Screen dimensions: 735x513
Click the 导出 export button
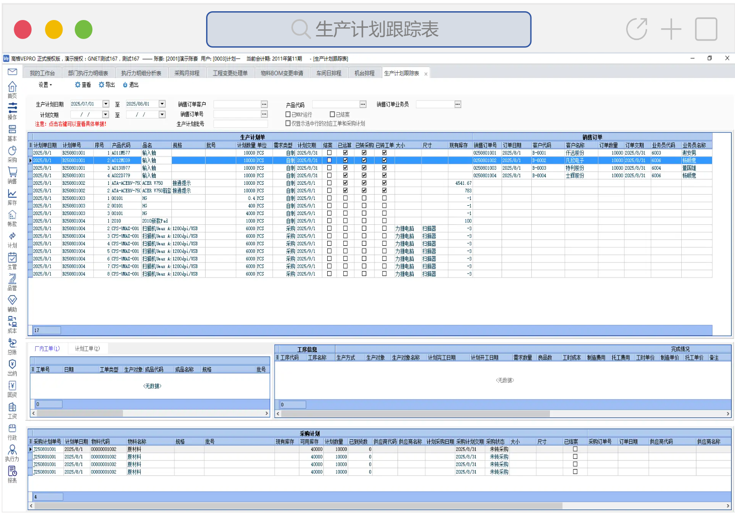[107, 85]
